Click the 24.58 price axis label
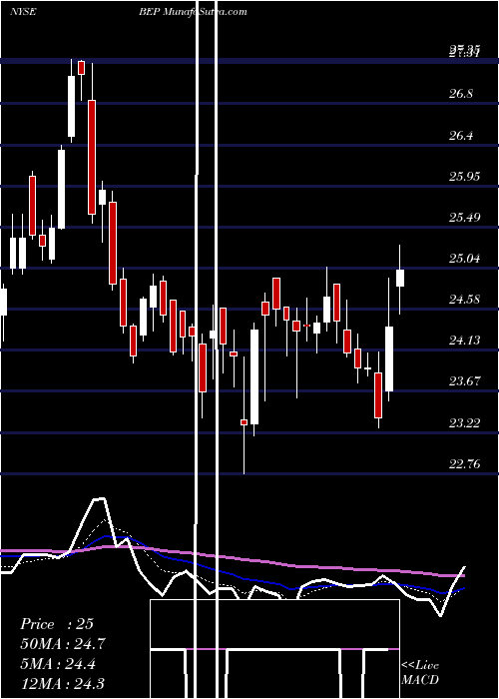 [465, 300]
